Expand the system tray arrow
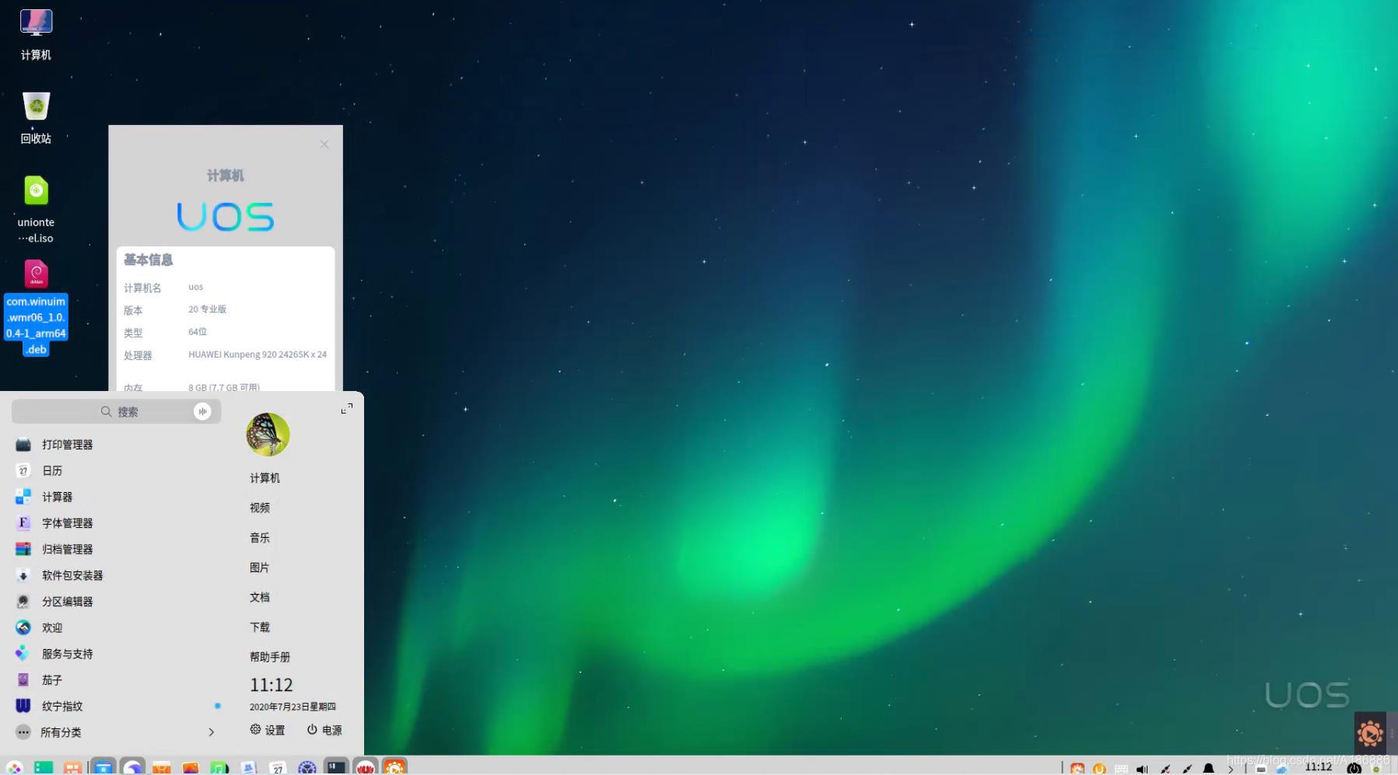The height and width of the screenshot is (775, 1398). [1231, 769]
